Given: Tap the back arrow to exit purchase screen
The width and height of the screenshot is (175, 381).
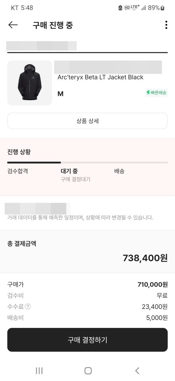Looking at the screenshot, I should pos(12,25).
